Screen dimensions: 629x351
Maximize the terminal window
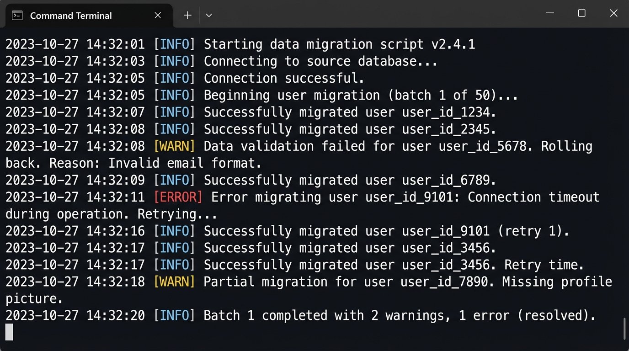[x=581, y=13]
